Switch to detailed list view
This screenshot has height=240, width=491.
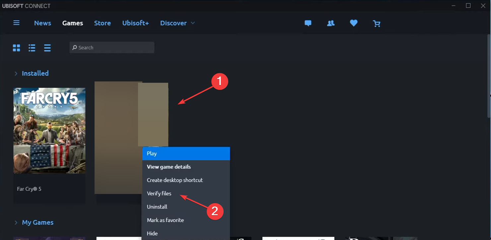click(32, 48)
